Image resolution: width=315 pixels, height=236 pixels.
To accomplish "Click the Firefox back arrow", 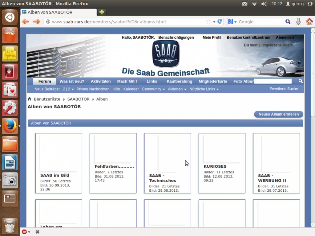I will point(26,22).
